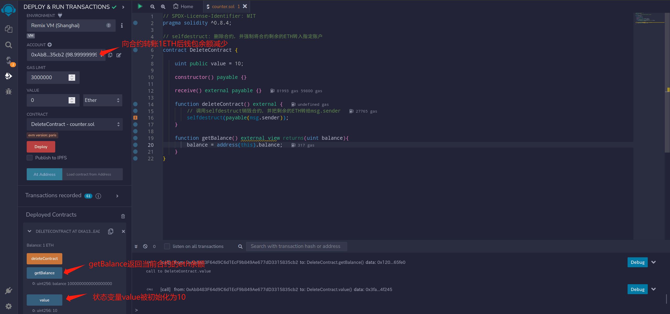Enable listen on all transactions
Image resolution: width=670 pixels, height=314 pixels.
[167, 246]
